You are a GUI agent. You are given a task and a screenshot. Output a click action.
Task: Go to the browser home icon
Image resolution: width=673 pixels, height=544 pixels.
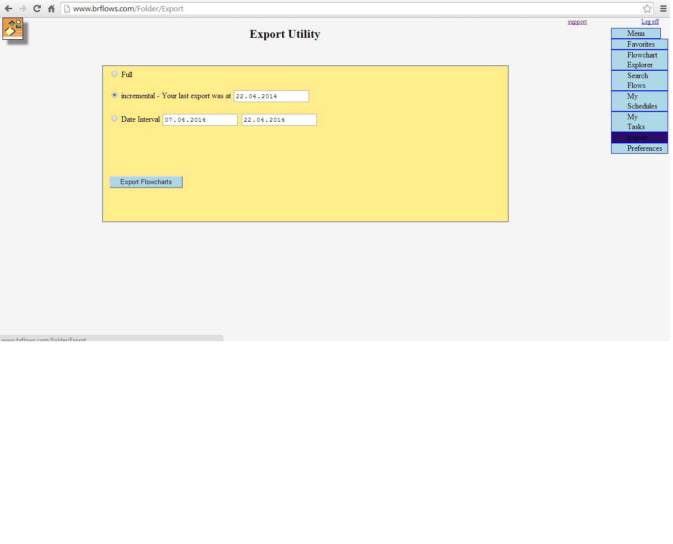click(x=51, y=8)
